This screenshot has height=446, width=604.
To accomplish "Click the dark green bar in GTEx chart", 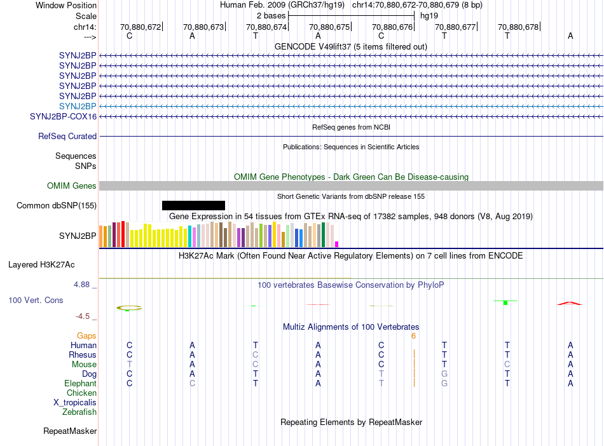I will click(x=324, y=234).
